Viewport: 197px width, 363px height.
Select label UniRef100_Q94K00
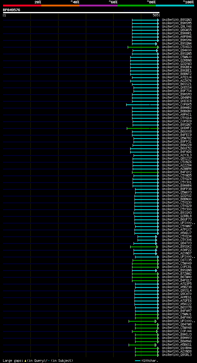pos(177,50)
